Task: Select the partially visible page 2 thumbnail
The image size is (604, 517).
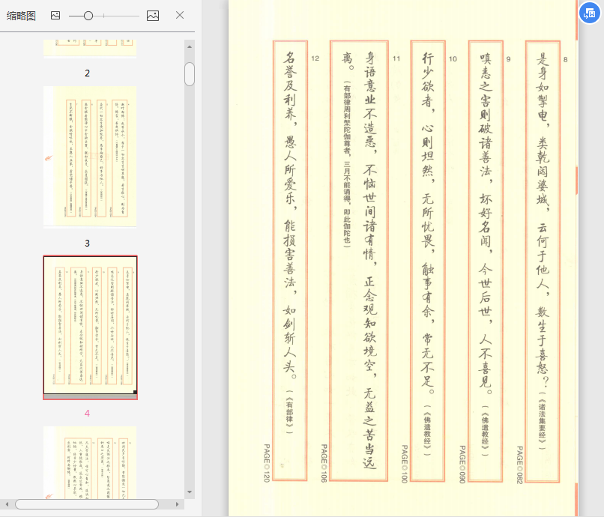Action: (x=90, y=49)
